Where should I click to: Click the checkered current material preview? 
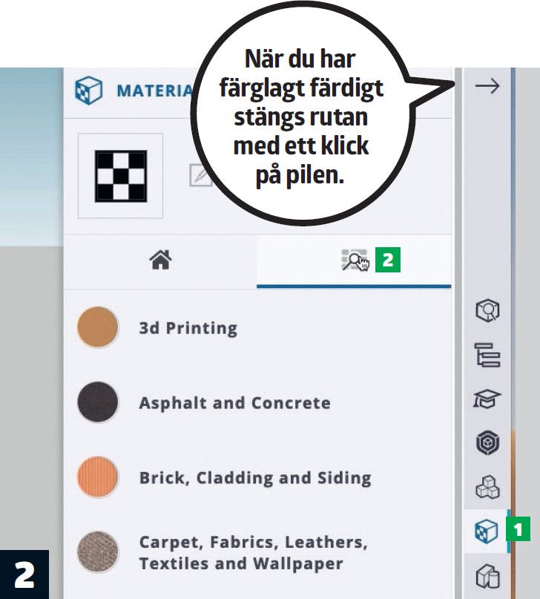coord(120,176)
